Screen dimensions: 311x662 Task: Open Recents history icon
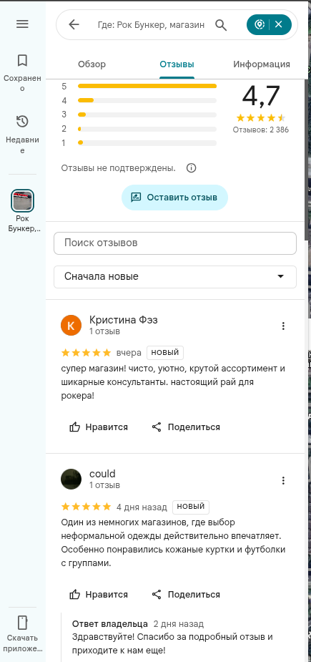coord(22,122)
